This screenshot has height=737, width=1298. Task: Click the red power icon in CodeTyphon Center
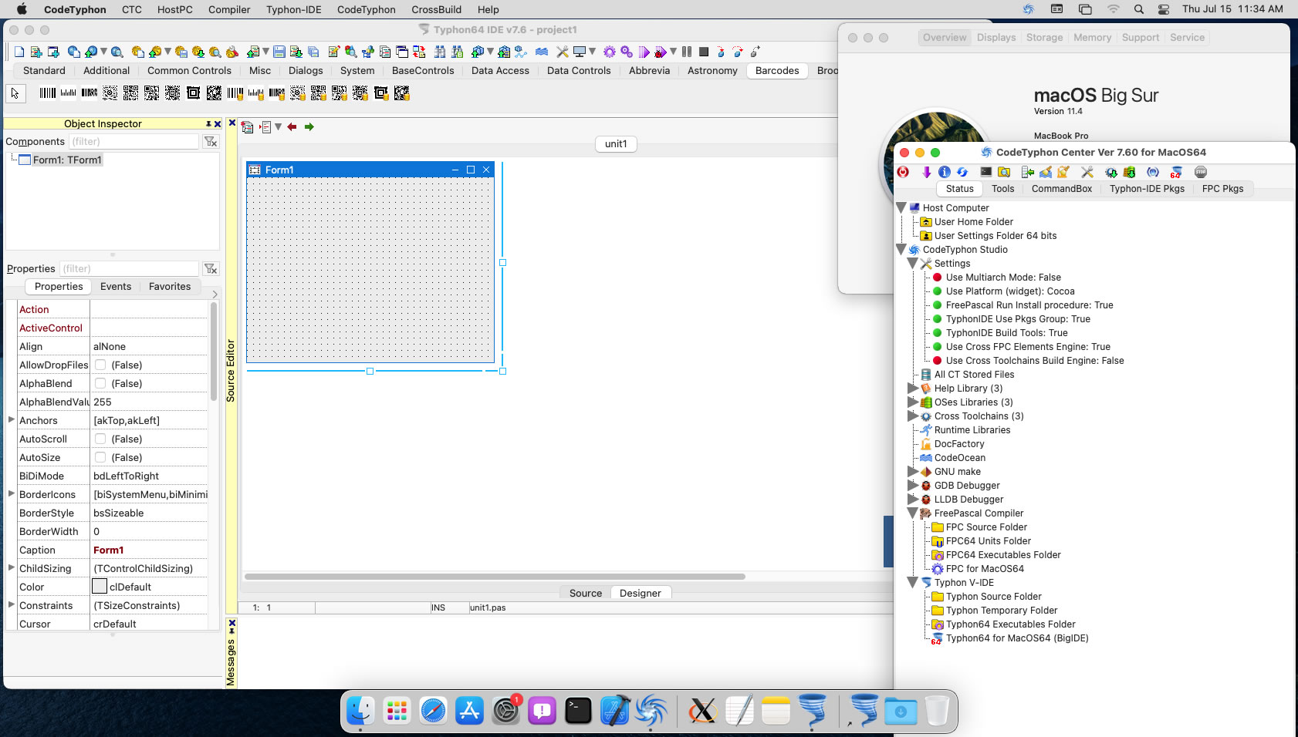[x=903, y=172]
